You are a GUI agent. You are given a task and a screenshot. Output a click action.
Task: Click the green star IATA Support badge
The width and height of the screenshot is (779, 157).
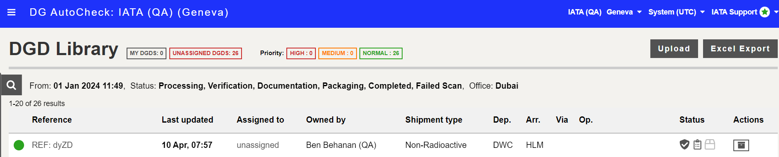pyautogui.click(x=764, y=12)
